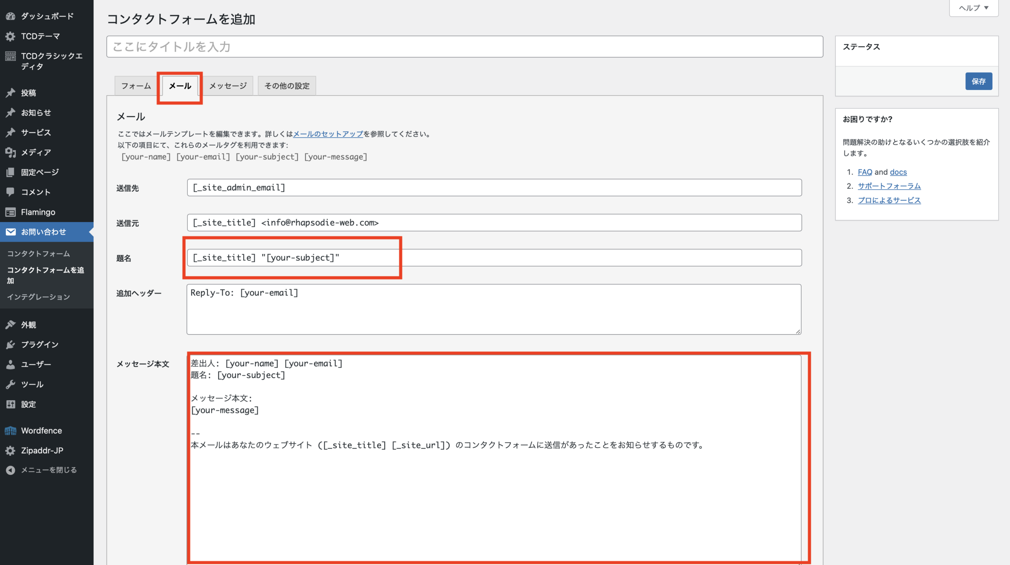Collapse menu using the メニューを閉じる arrow
This screenshot has width=1010, height=565.
[10, 470]
